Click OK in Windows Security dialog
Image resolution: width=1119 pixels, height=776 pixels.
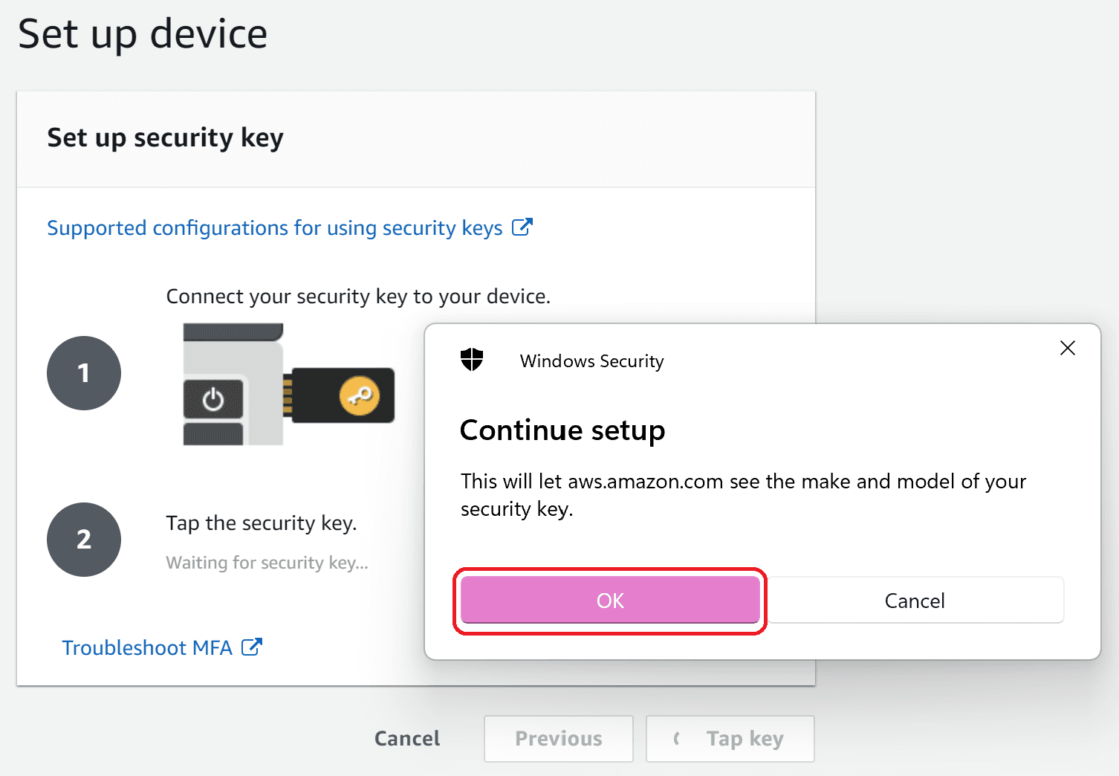pos(610,601)
